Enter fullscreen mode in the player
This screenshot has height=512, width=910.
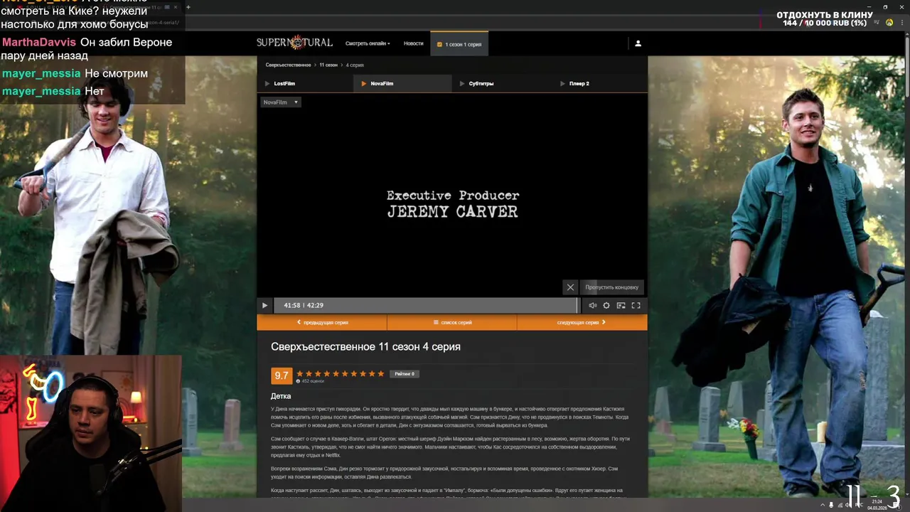pos(636,305)
